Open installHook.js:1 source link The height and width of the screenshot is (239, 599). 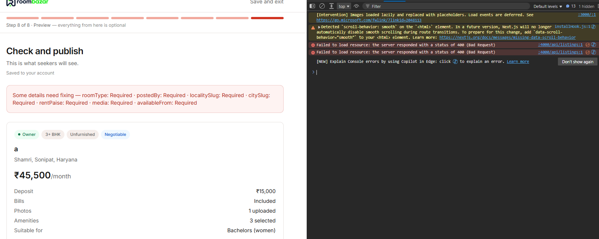tap(572, 27)
